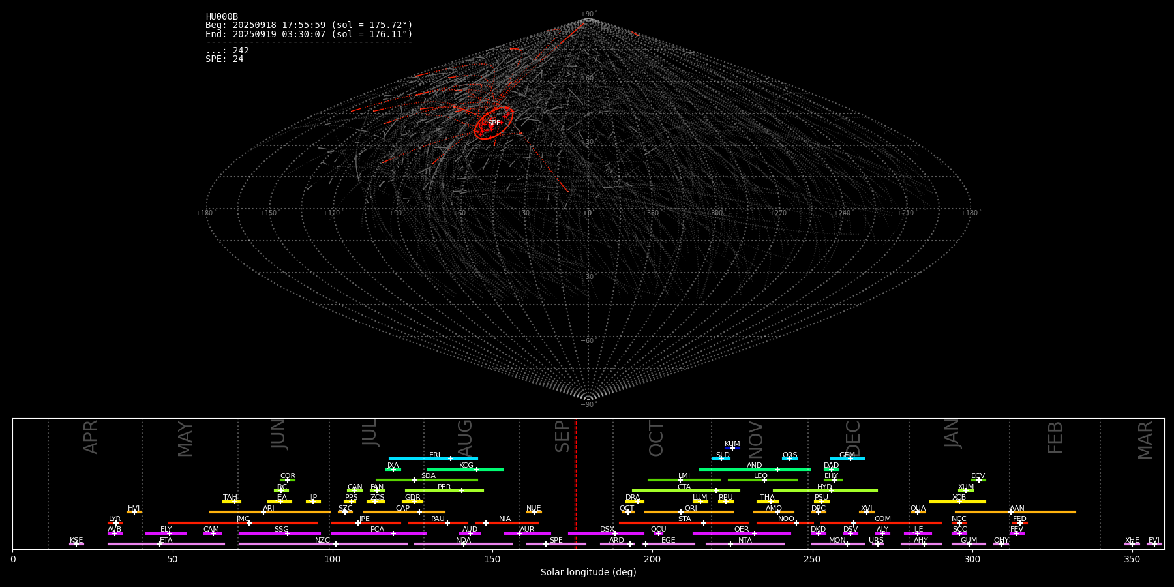
Task: Click the +90° label at map top
Action: pos(588,14)
